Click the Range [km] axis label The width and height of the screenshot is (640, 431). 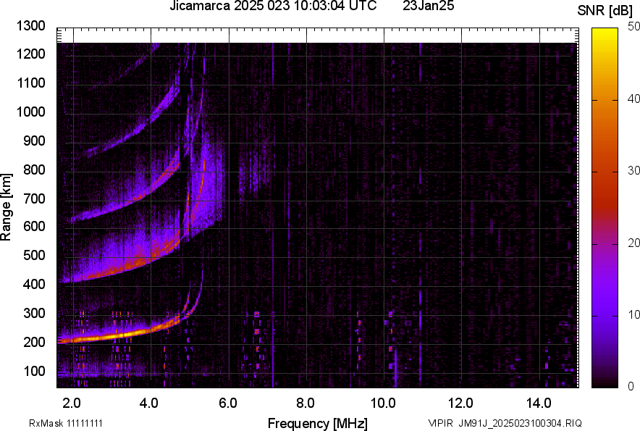(7, 206)
